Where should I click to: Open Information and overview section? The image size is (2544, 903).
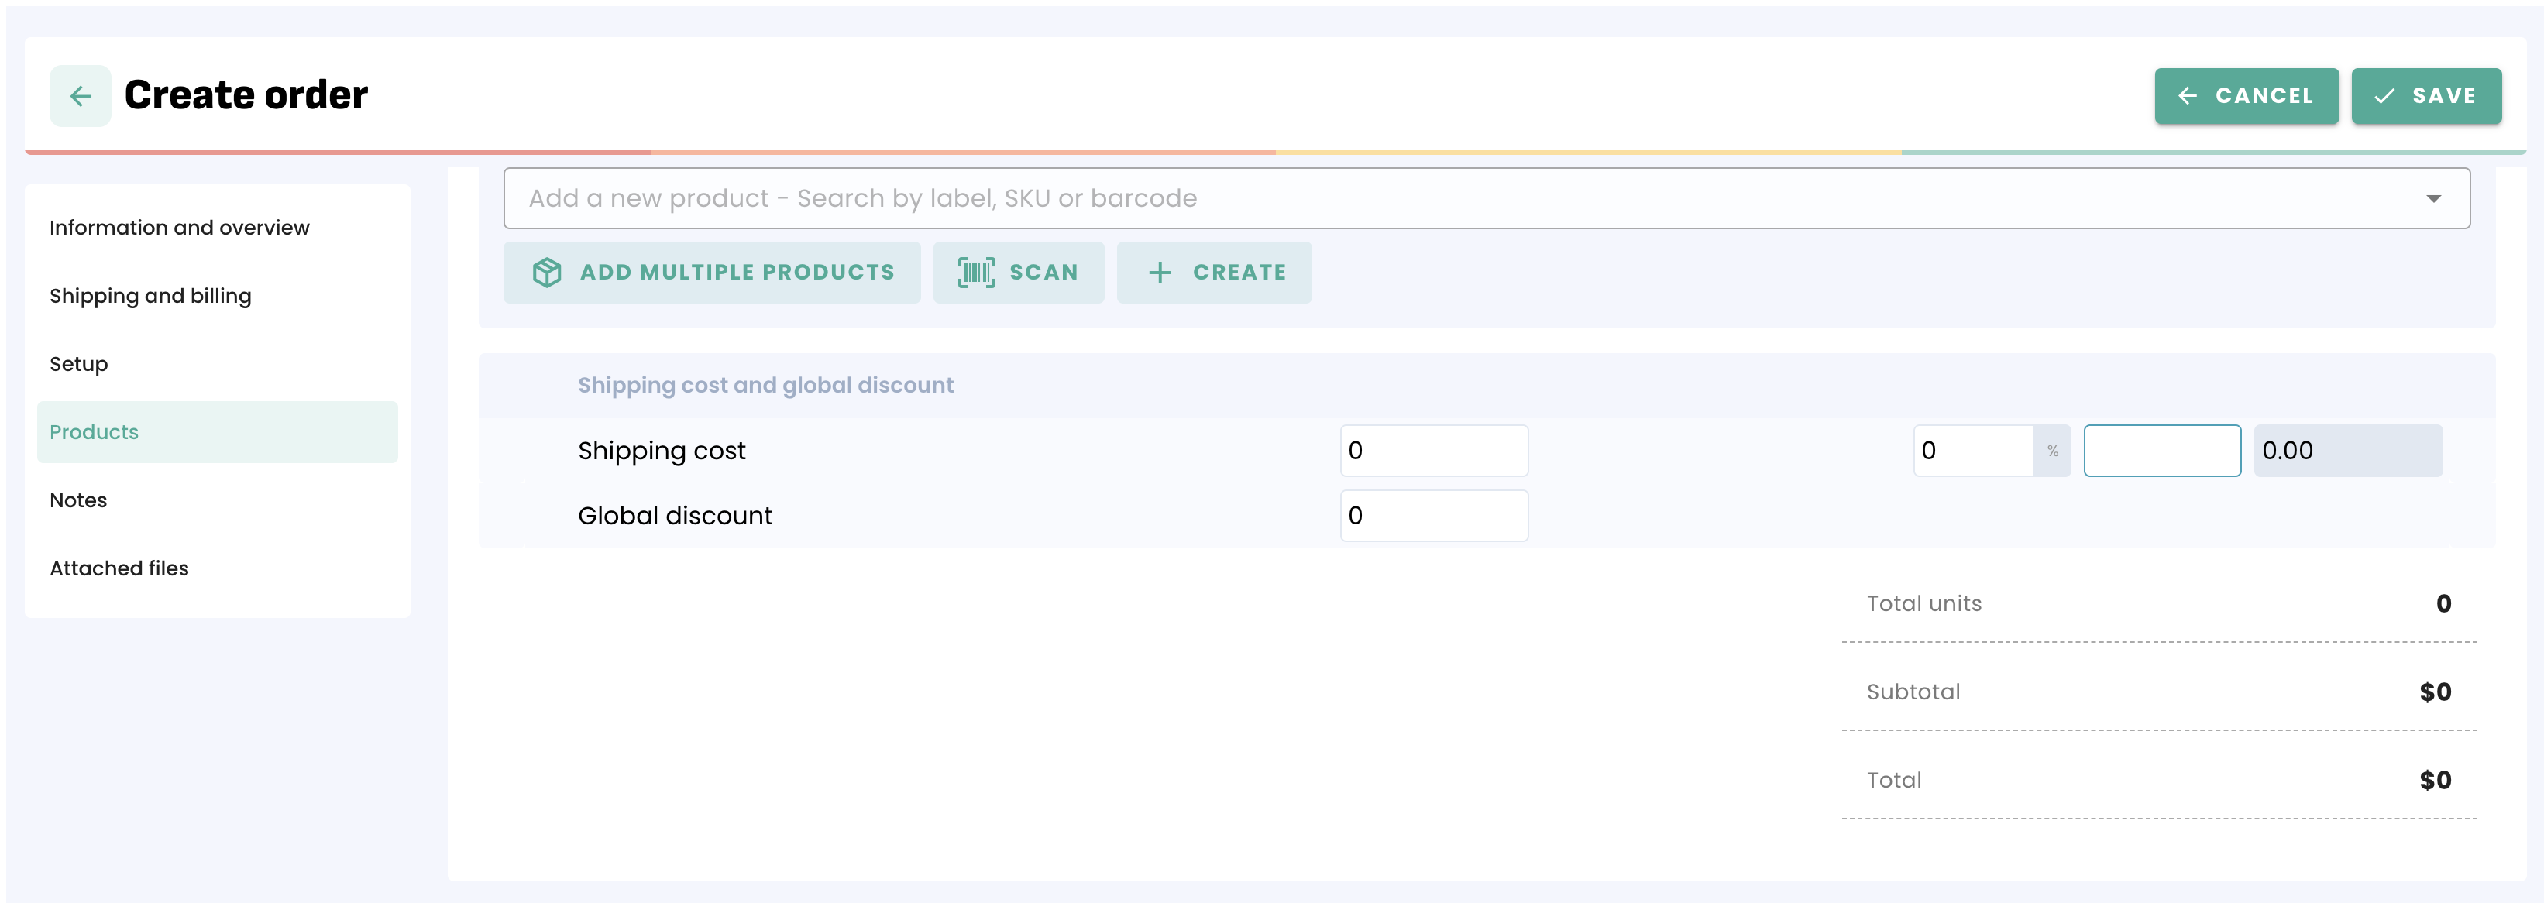click(x=179, y=228)
